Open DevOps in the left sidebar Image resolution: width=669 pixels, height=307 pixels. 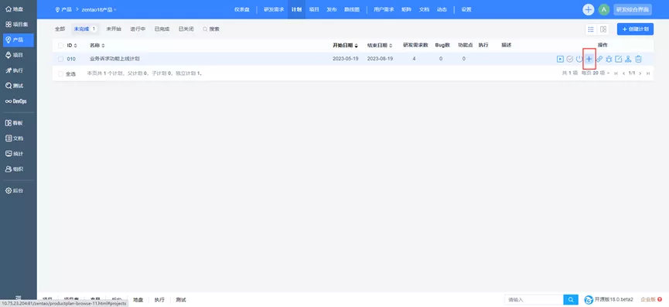tap(19, 101)
